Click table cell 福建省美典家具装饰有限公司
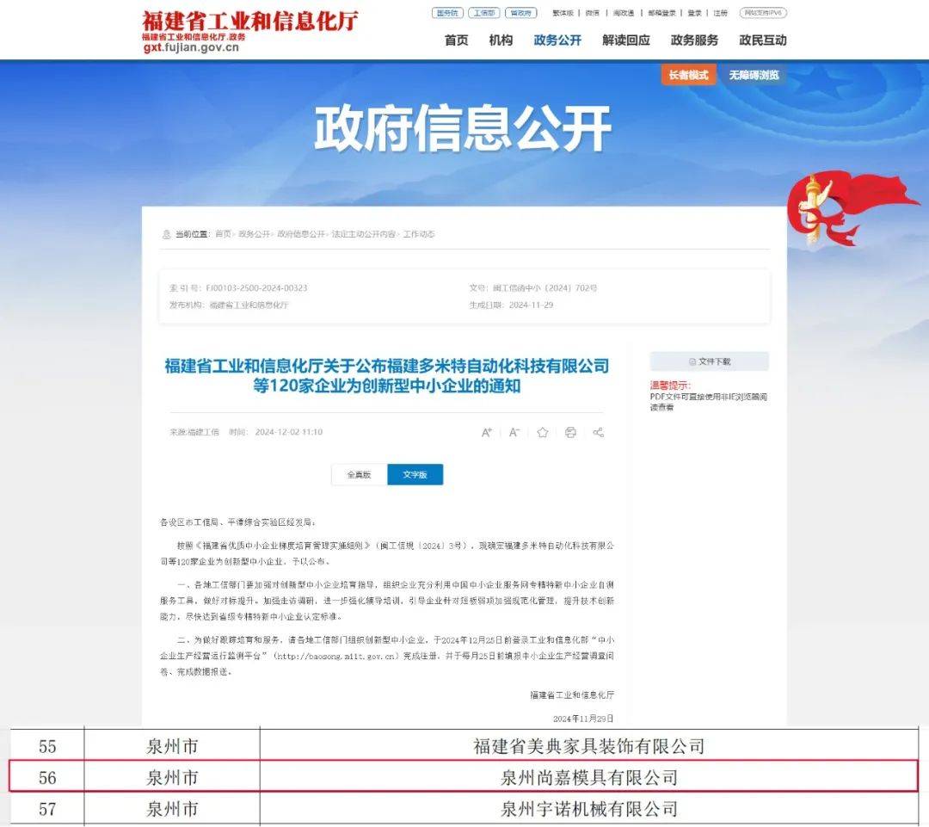 coord(589,746)
